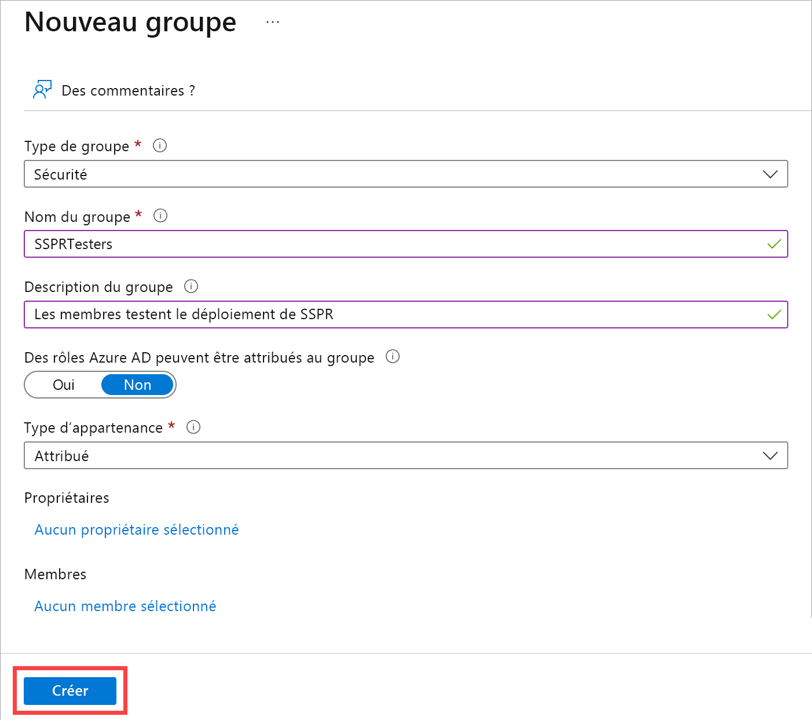The image size is (812, 720).
Task: Click the Créer button
Action: tap(70, 690)
